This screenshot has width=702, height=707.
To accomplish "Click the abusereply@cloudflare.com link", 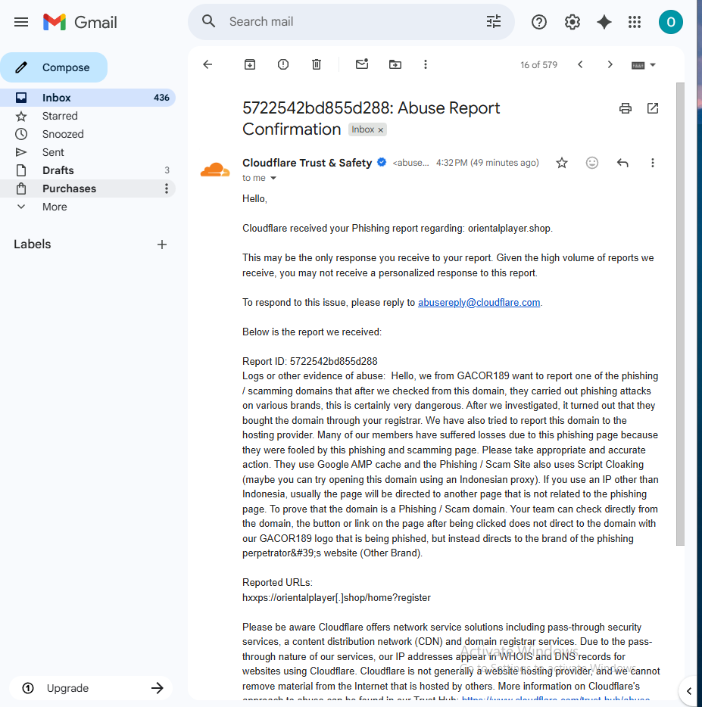I will [479, 303].
